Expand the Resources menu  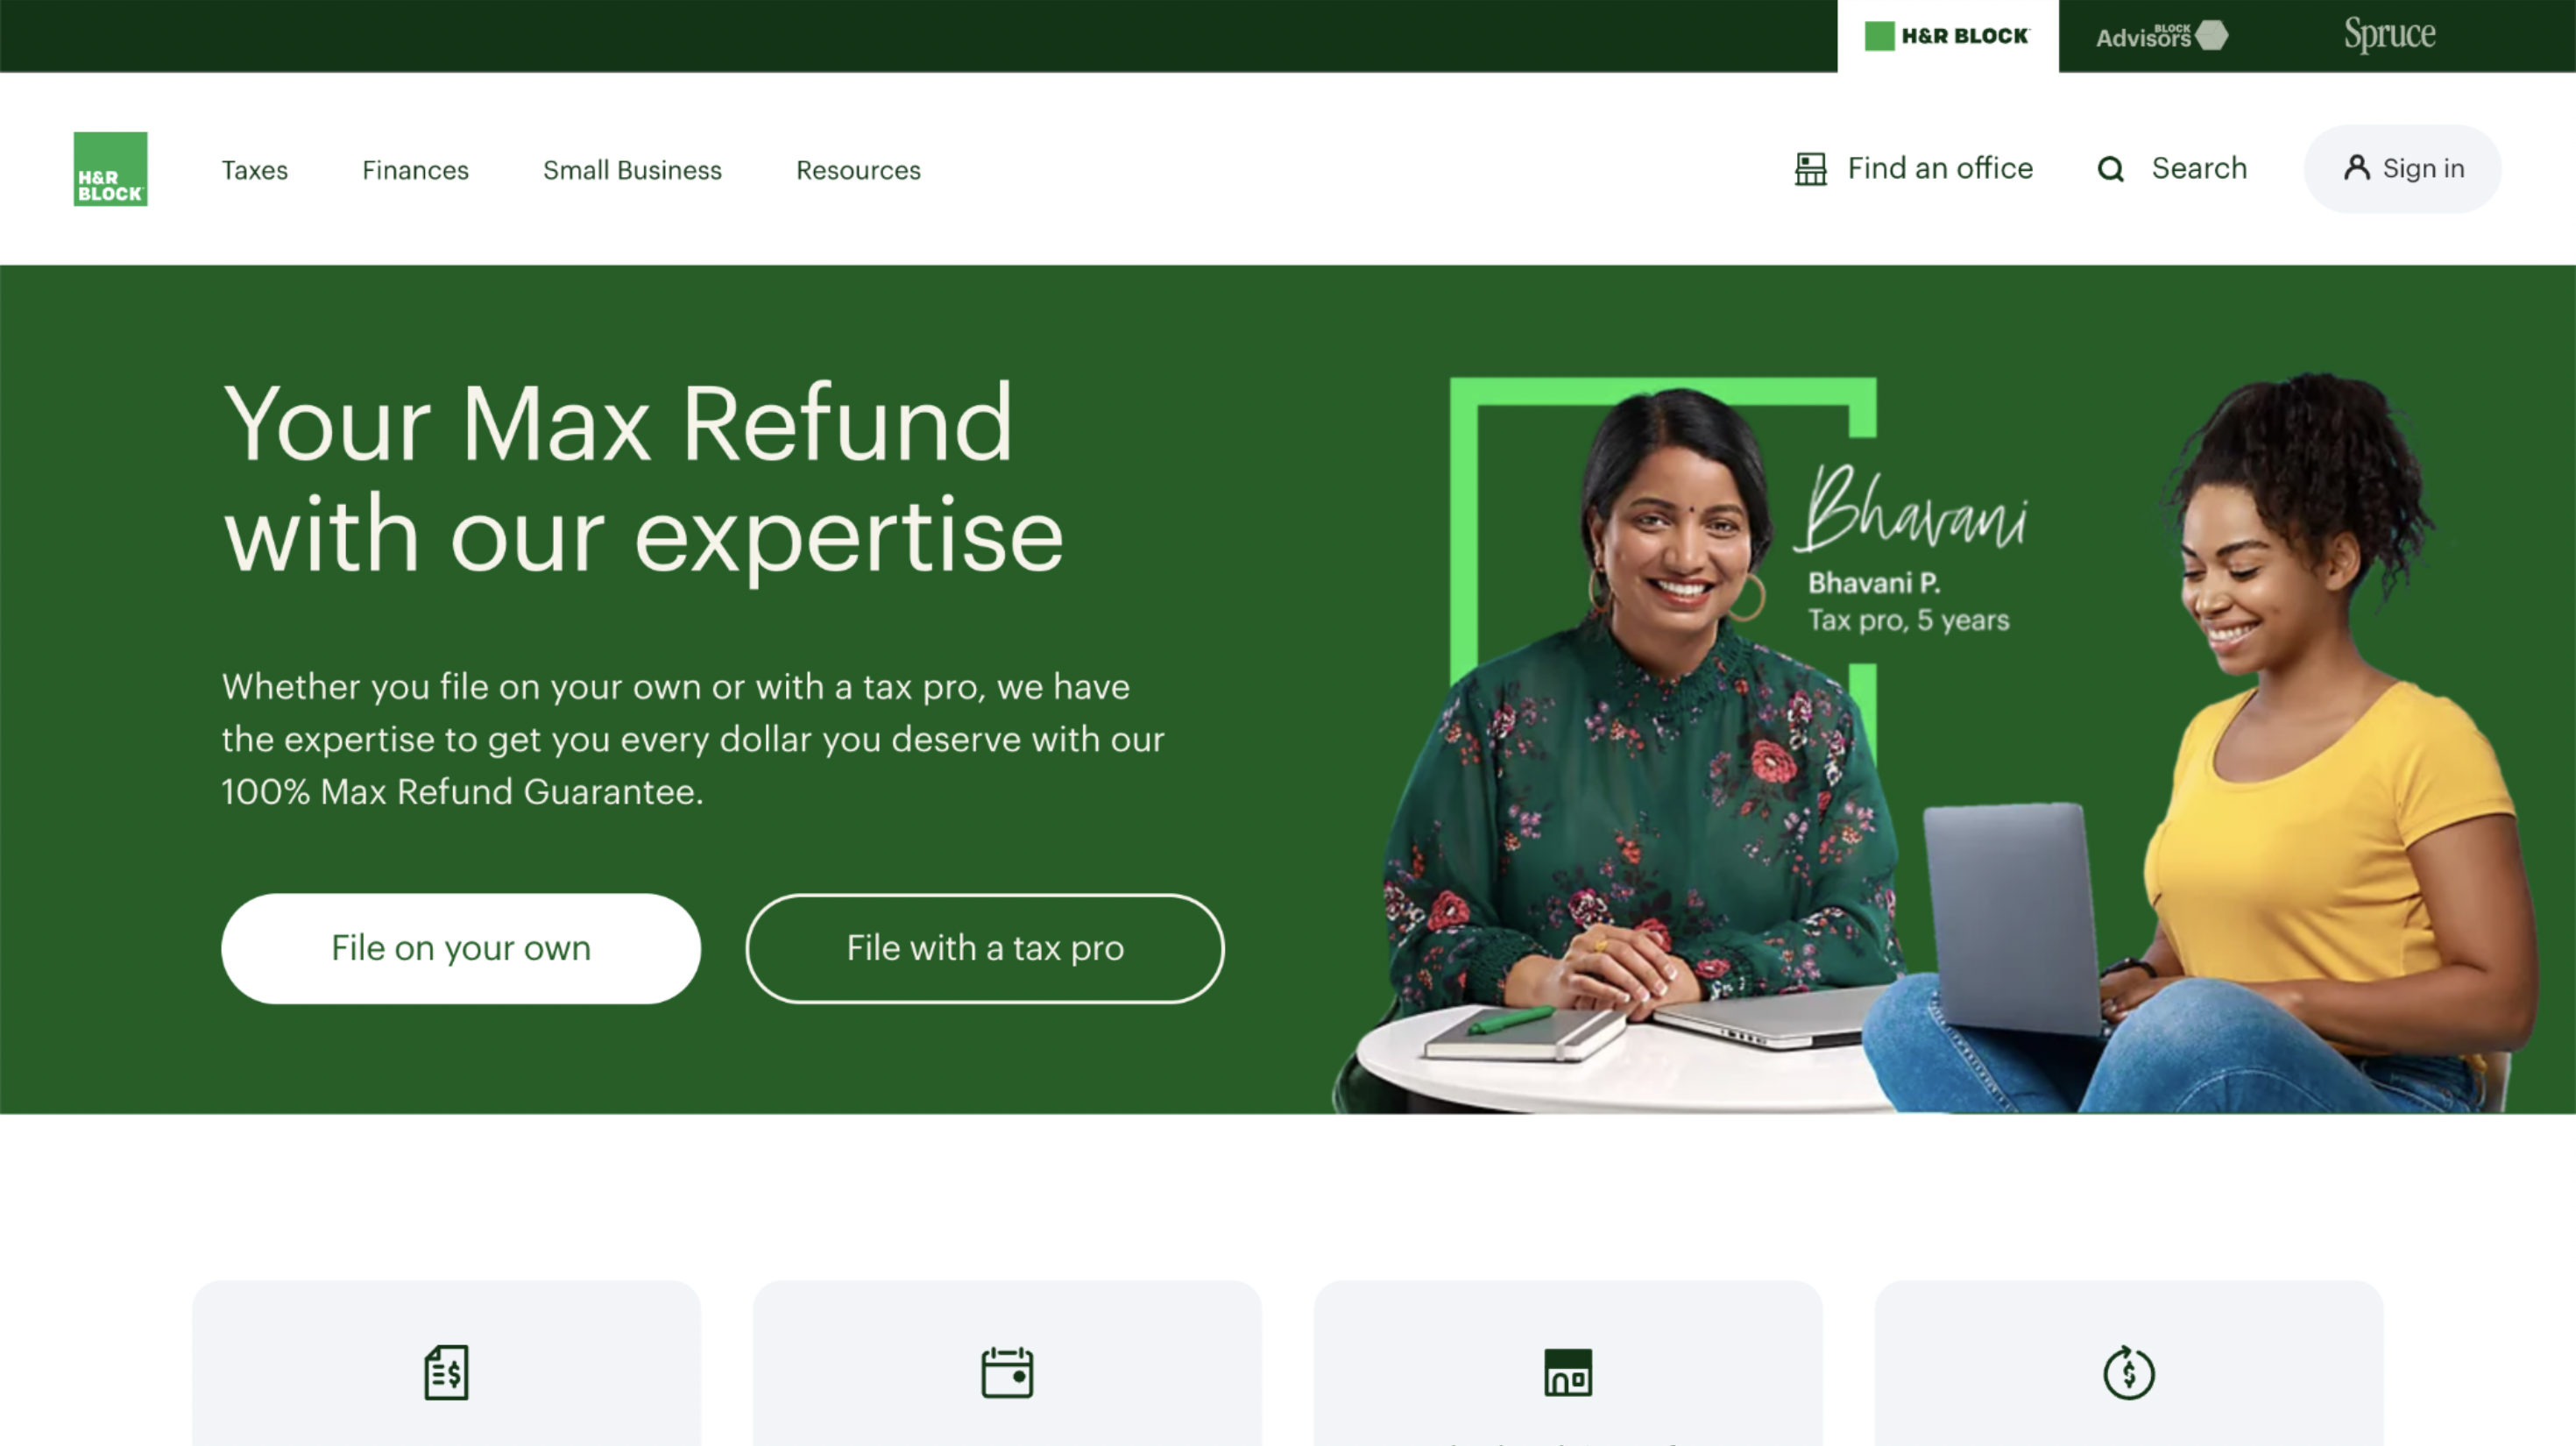pyautogui.click(x=858, y=170)
